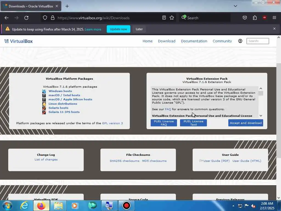Open the extensions puzzle icon

pyautogui.click(x=255, y=18)
